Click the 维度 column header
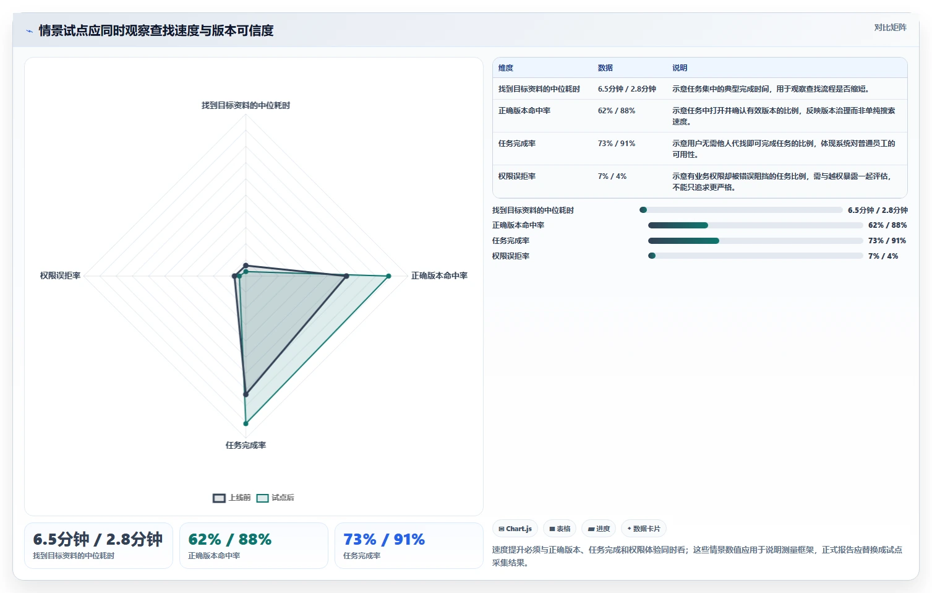 (506, 68)
